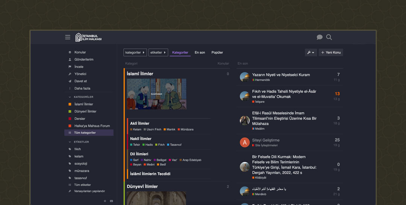The width and height of the screenshot is (406, 205).
Task: Switch to the En son tab
Action: point(200,53)
